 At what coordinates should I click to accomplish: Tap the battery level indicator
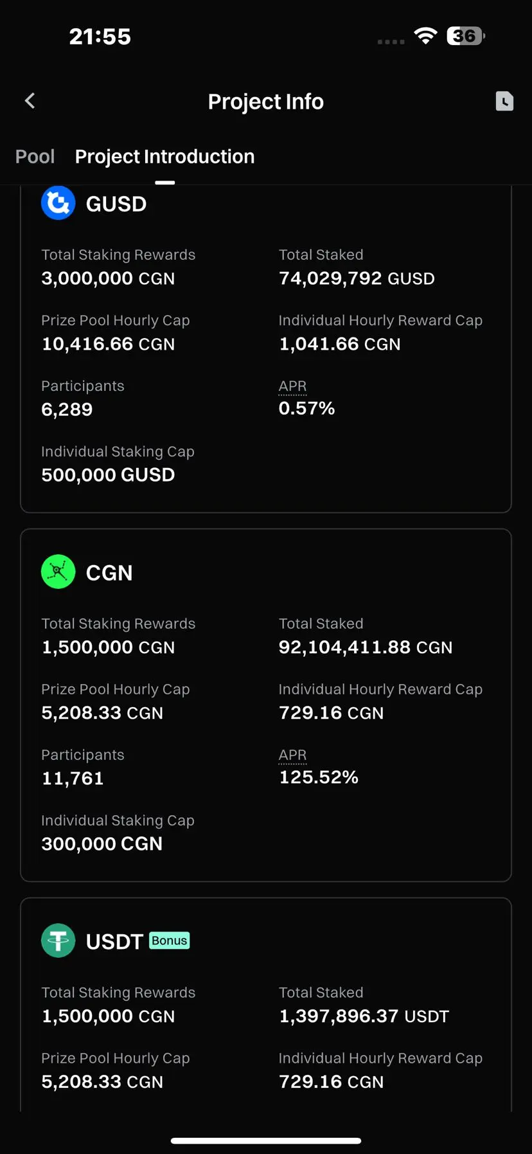[466, 36]
